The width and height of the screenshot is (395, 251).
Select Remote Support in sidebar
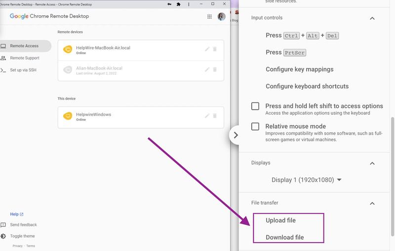pos(25,58)
